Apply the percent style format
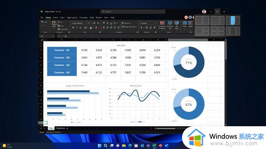Image resolution: width=266 pixels, height=149 pixels. [147, 28]
